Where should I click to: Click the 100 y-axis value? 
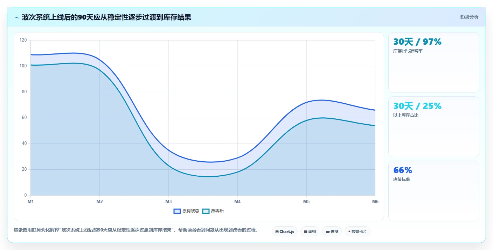tap(23, 66)
